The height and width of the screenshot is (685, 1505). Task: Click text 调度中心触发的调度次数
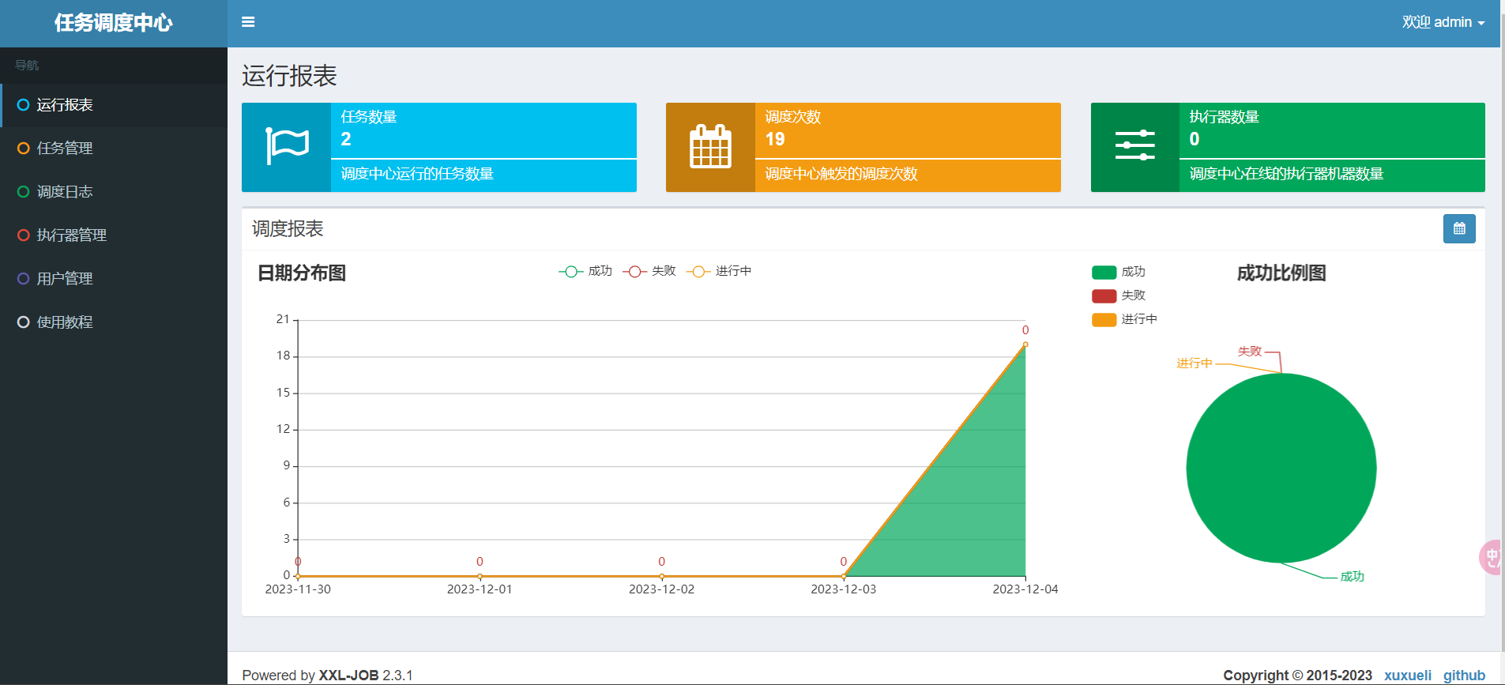click(x=841, y=174)
